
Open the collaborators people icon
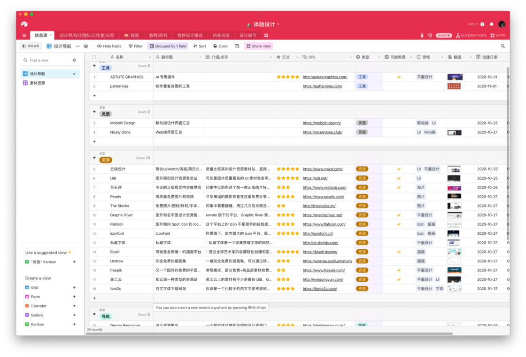[86, 46]
